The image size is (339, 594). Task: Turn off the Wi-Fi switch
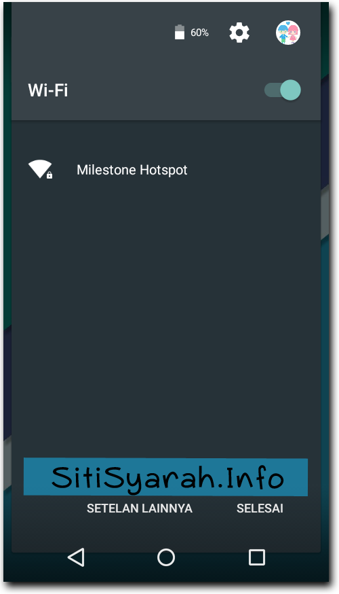coord(283,90)
